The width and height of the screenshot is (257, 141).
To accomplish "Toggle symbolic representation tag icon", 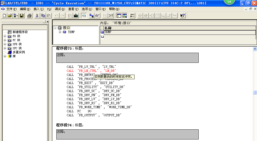I will [84, 16].
